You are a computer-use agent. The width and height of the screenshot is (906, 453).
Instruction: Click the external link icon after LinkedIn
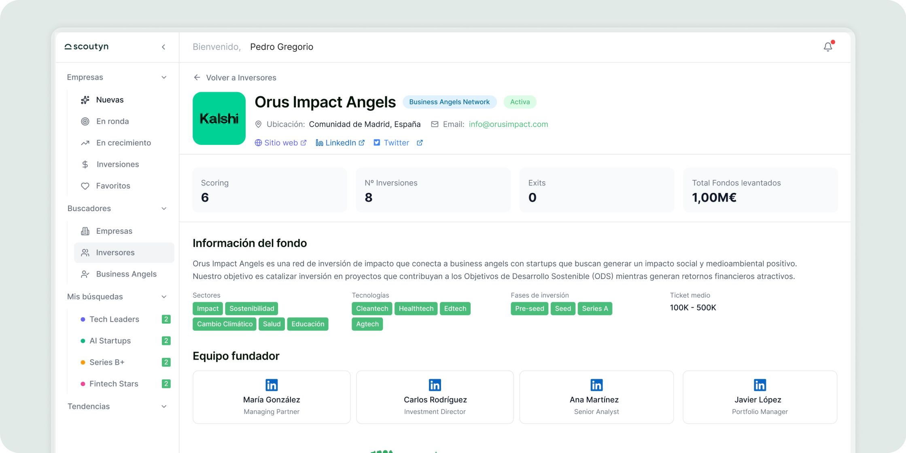coord(362,143)
